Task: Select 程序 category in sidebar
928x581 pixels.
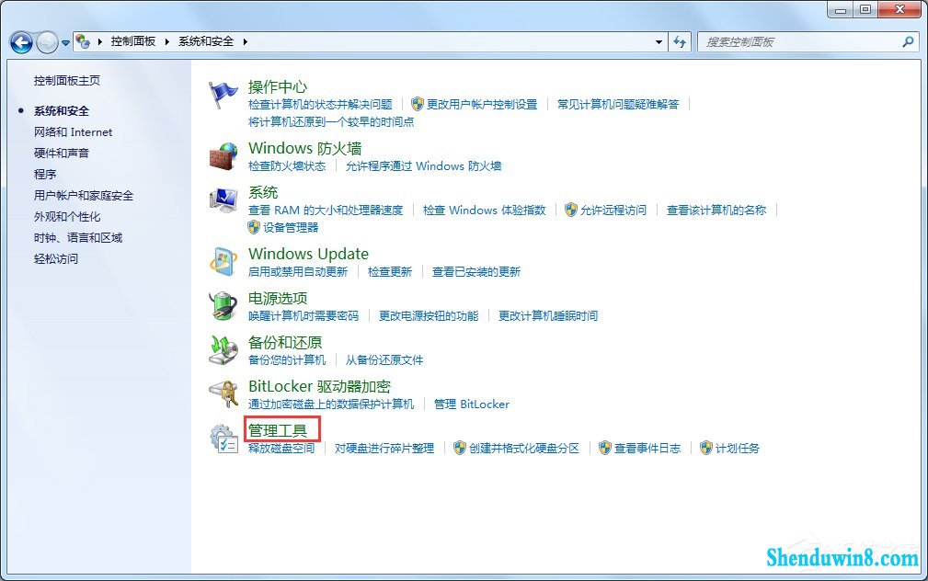Action: [45, 174]
